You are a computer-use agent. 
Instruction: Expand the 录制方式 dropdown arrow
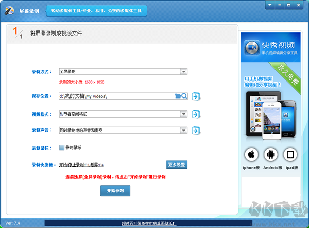coord(184,72)
